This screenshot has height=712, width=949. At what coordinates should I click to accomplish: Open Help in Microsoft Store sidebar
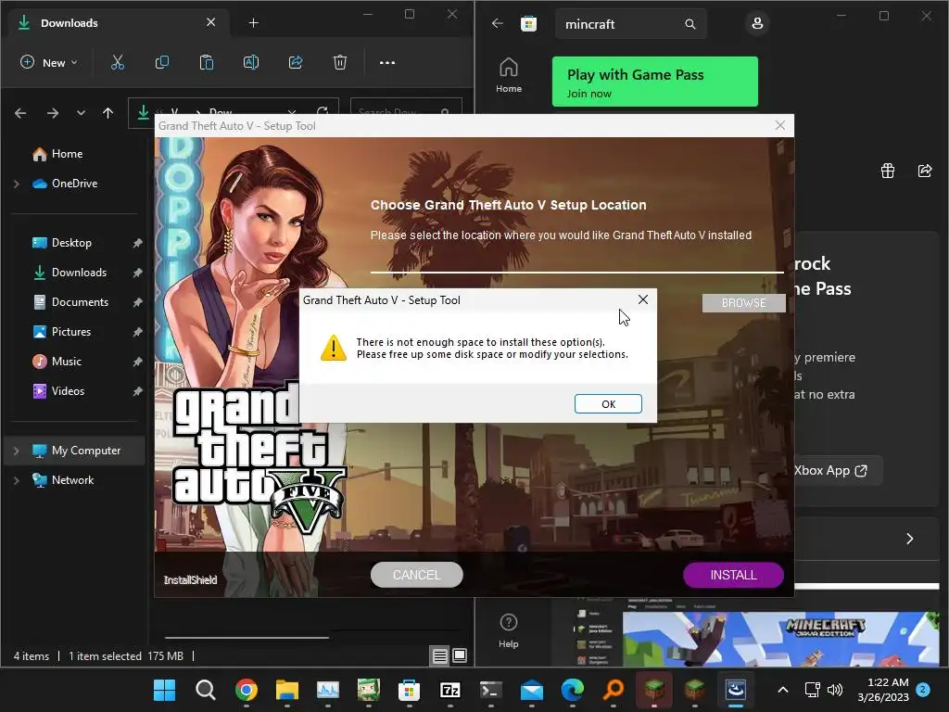pyautogui.click(x=509, y=630)
